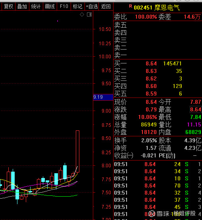This screenshot has height=220, width=202.
Task: Click the 10.00 price axis label
Action: 105,57
